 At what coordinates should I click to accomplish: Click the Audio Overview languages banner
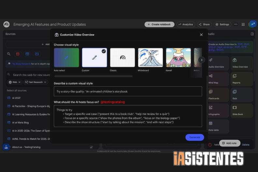click(x=230, y=47)
